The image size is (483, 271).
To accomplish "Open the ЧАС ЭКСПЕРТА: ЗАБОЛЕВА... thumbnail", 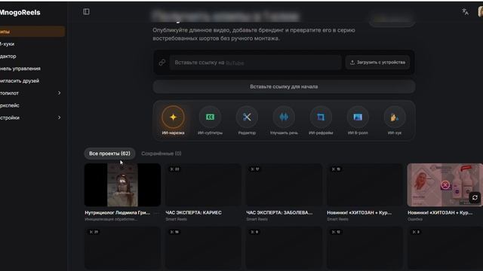I will [x=284, y=184].
